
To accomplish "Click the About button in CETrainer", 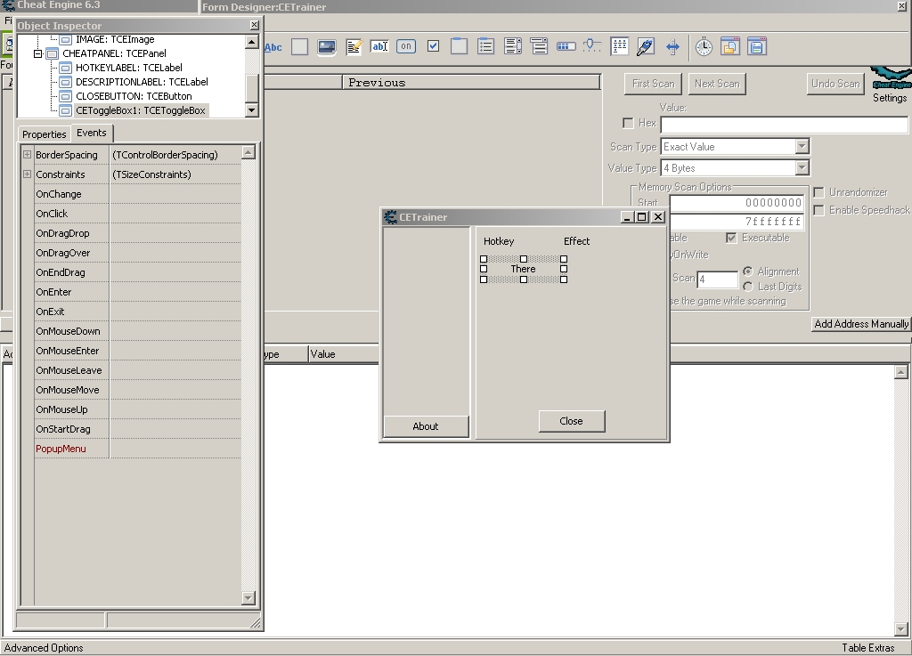I will 426,426.
